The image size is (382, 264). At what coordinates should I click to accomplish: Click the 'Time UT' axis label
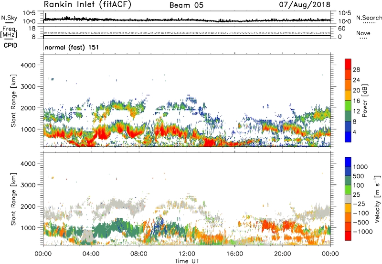click(187, 261)
